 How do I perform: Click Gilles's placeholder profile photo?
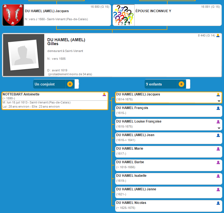coord(24,55)
